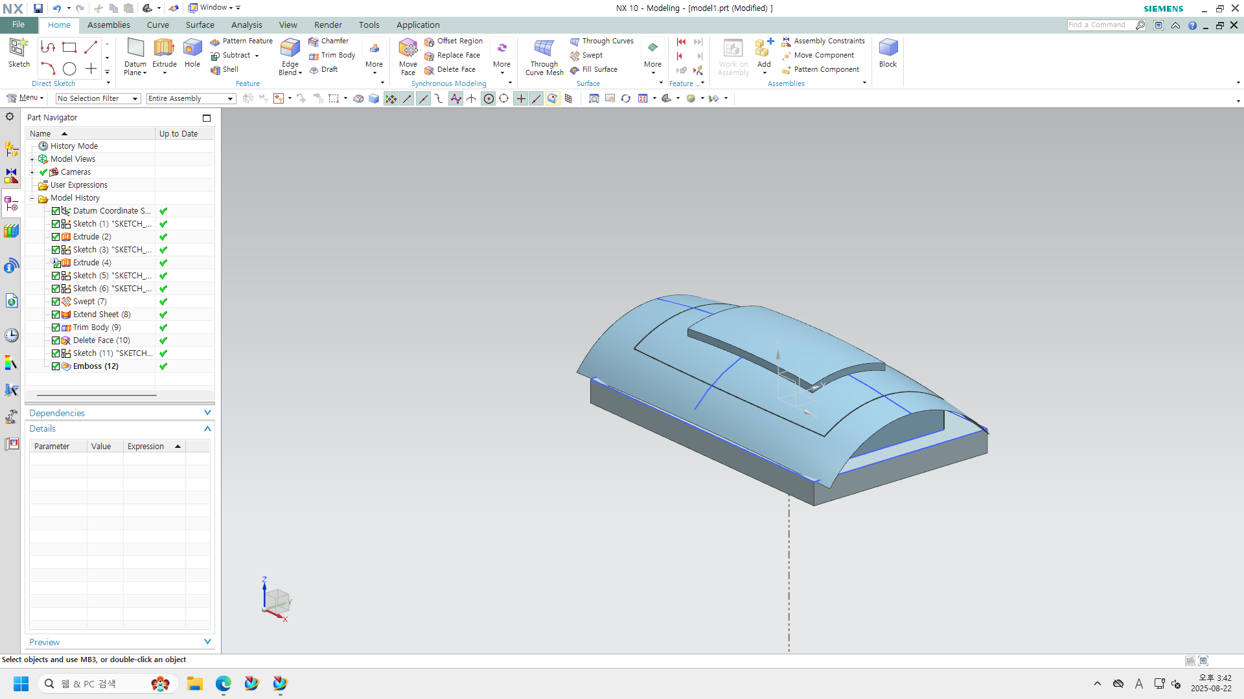Click Add component icon in Assemblies

(764, 49)
